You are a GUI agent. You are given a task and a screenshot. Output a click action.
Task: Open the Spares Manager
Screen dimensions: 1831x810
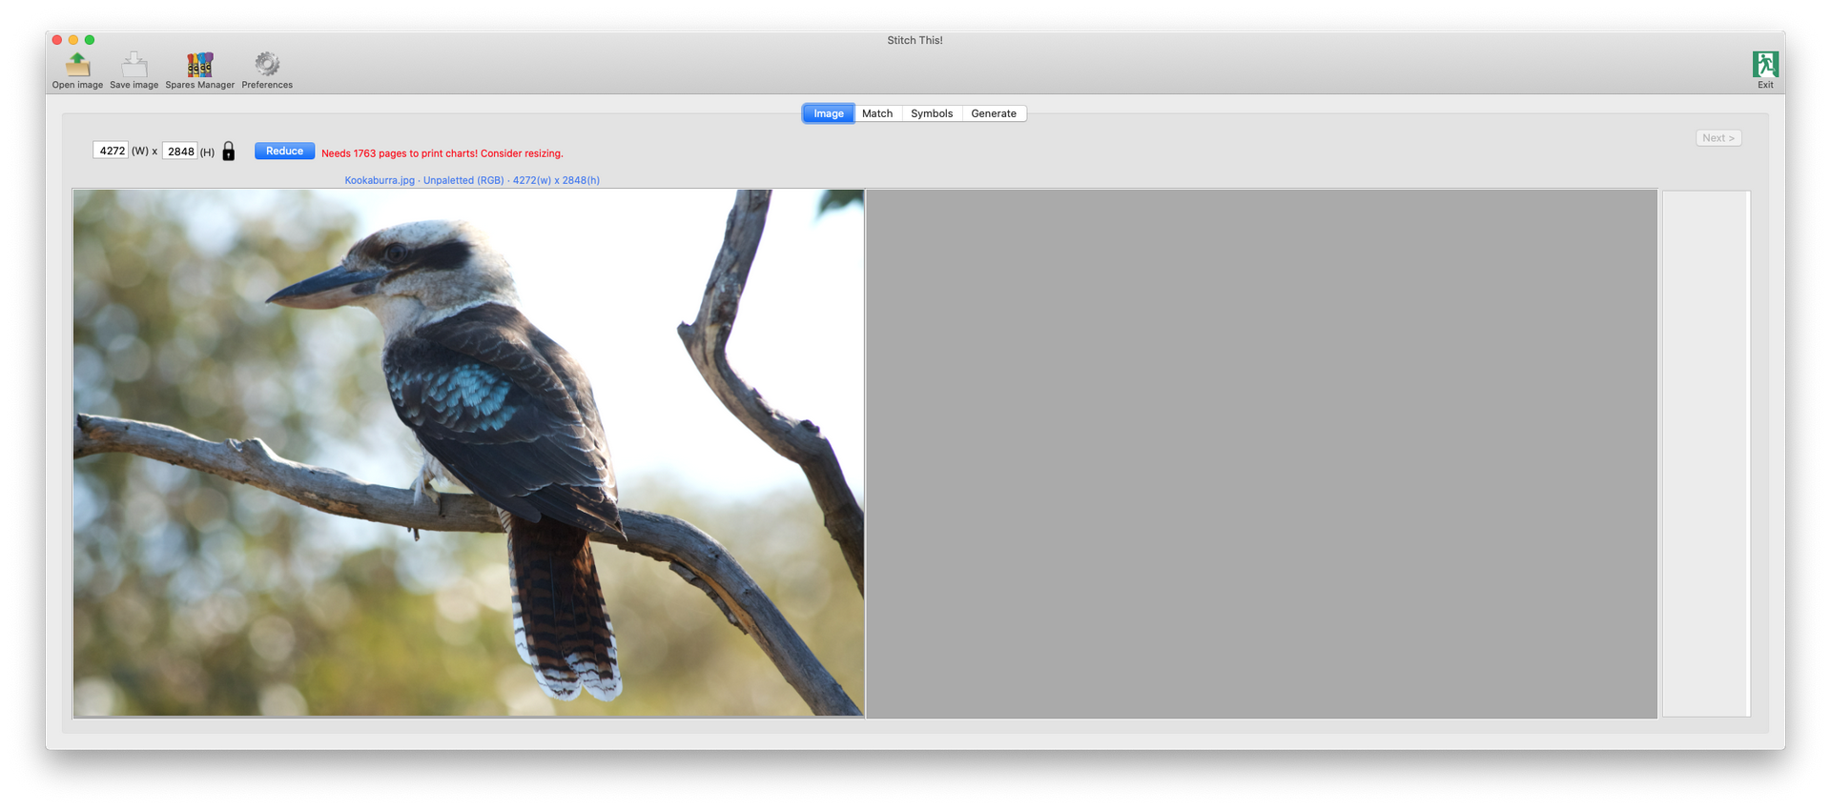[199, 65]
